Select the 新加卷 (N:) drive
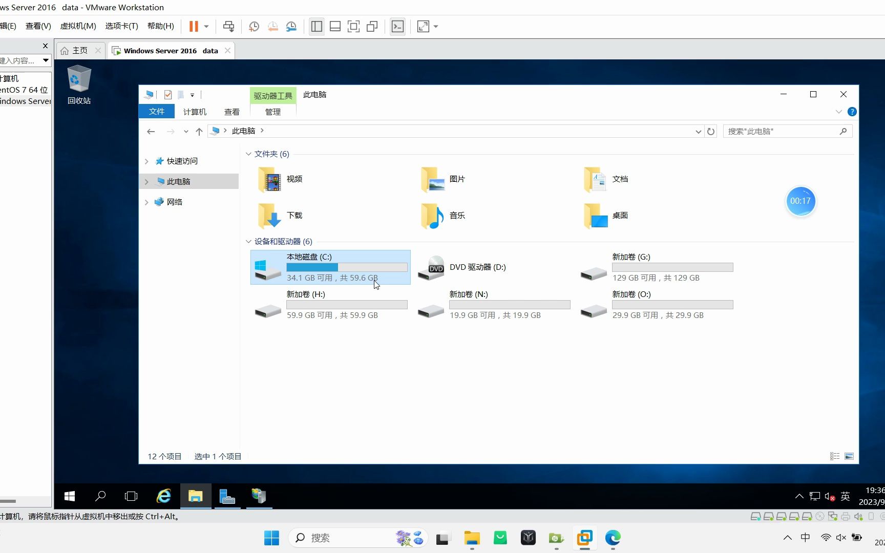The width and height of the screenshot is (885, 553). pyautogui.click(x=494, y=305)
